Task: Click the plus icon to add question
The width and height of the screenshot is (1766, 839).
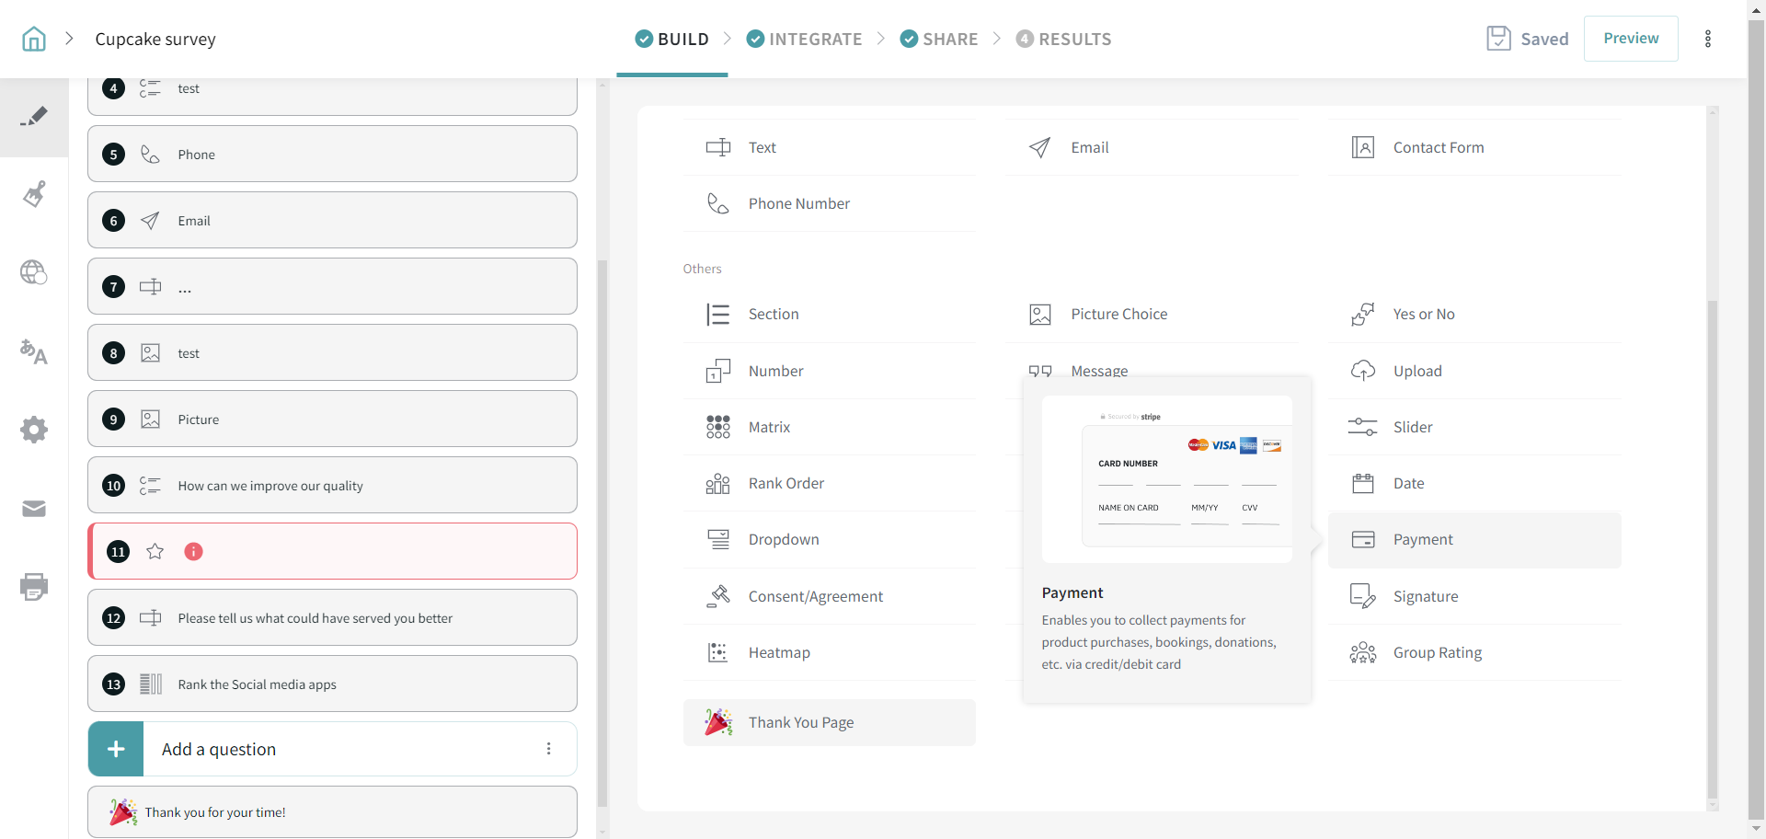Action: point(116,749)
